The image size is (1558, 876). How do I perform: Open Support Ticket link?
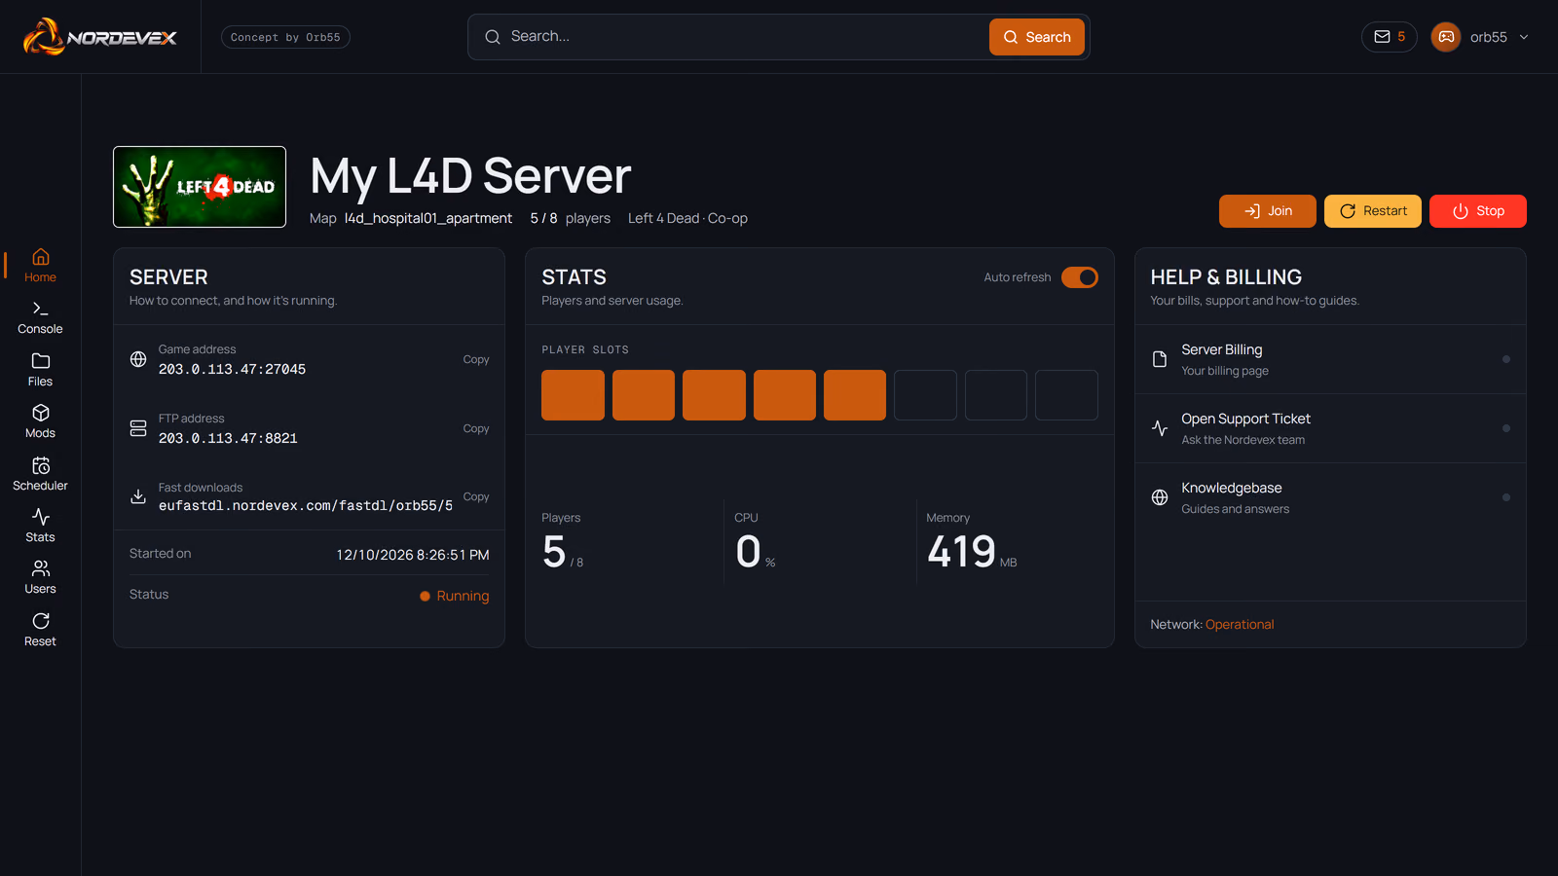[1330, 428]
